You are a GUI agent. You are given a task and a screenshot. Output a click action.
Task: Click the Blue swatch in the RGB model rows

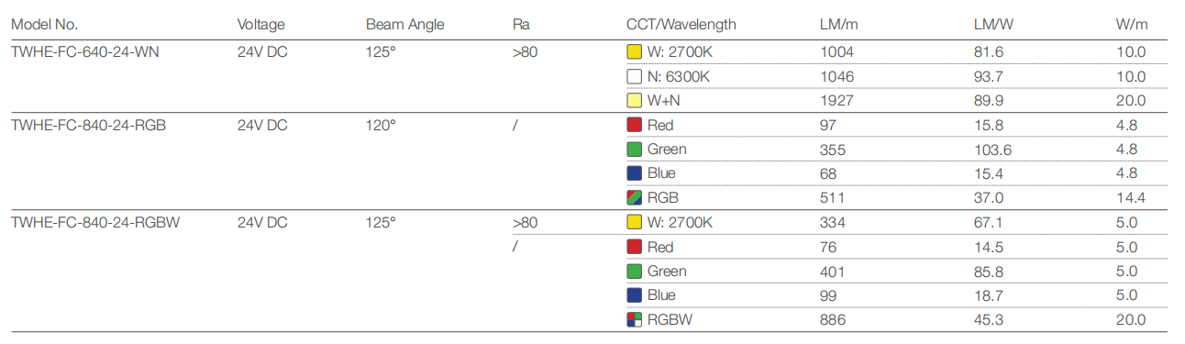634,173
